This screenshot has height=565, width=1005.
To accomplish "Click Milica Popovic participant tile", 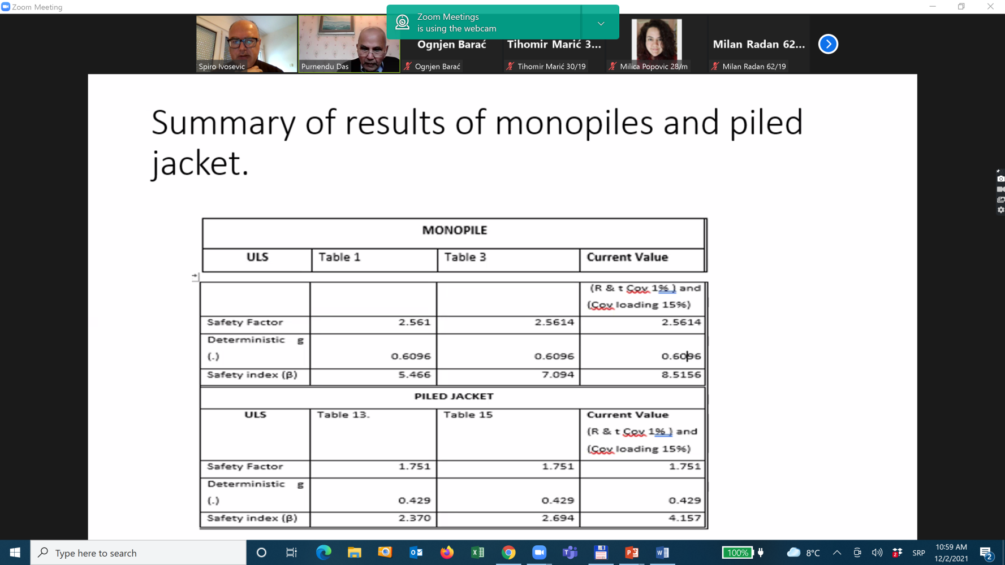I will (656, 44).
